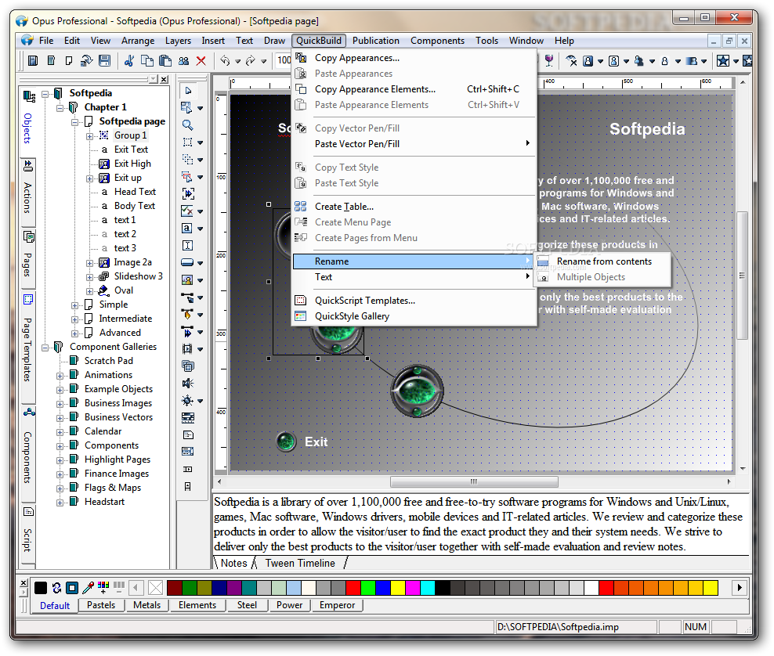This screenshot has width=774, height=656.
Task: Select the magnifier zoom tool
Action: 187,124
